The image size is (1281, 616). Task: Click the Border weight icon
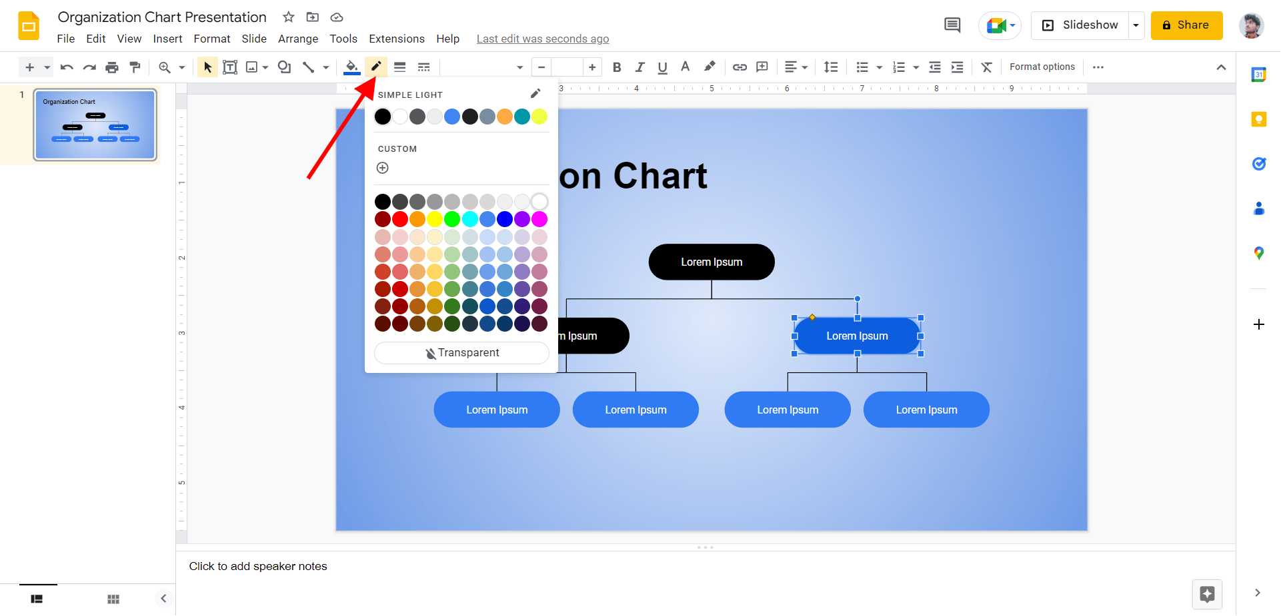tap(399, 67)
